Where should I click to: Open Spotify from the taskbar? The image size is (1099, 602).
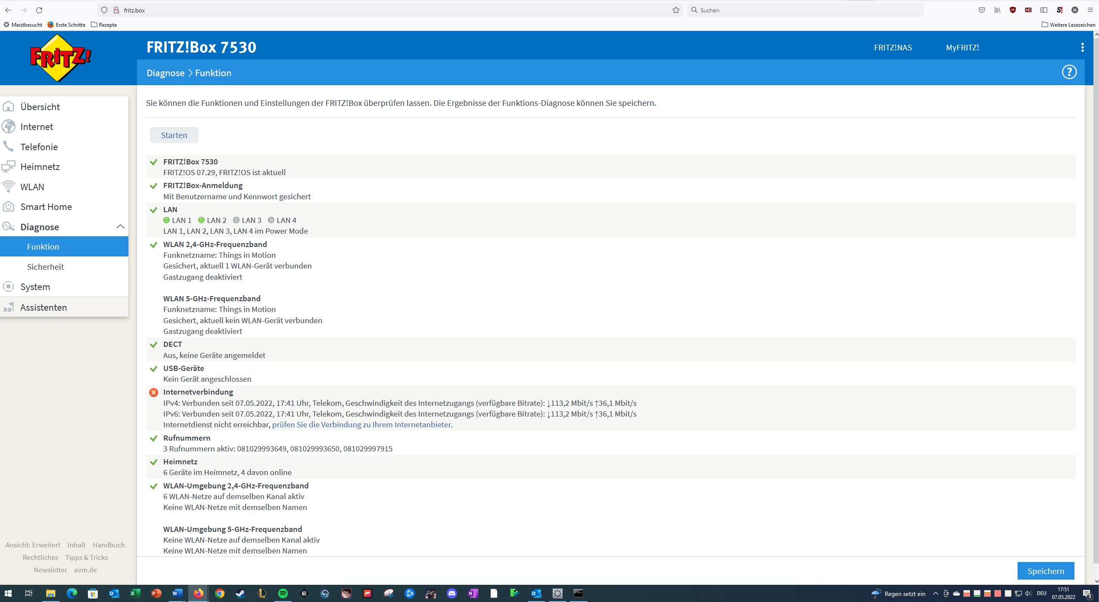tap(283, 593)
